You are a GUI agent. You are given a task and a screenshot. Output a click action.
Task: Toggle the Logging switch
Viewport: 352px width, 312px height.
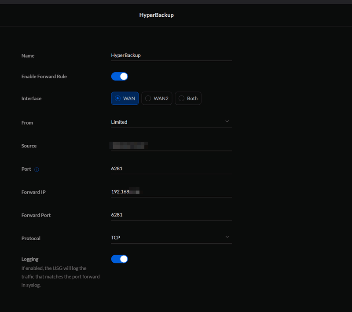[x=119, y=259]
